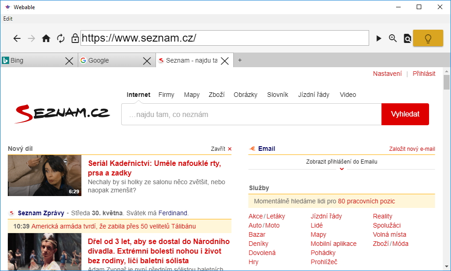Select the Zboží search category

point(217,95)
